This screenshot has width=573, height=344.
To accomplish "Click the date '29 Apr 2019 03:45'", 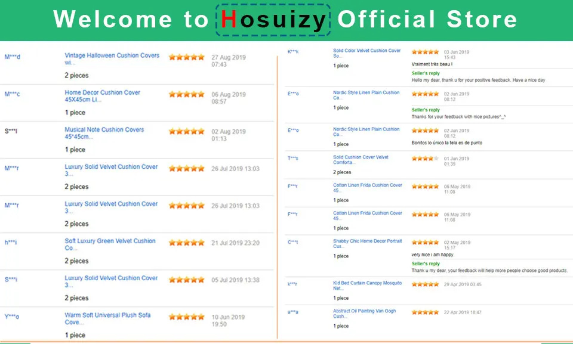I will pos(463,284).
